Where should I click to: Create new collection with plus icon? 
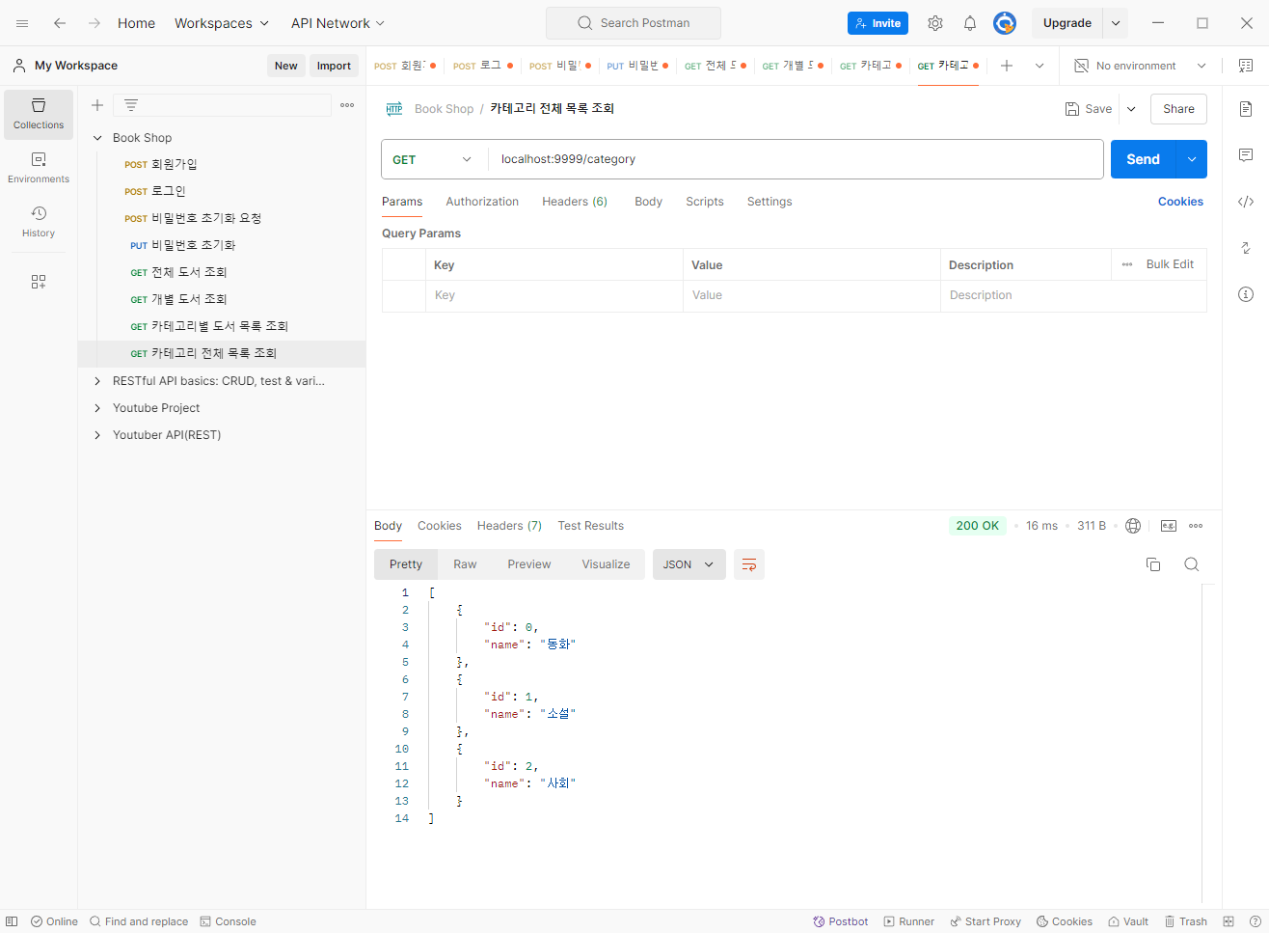pos(97,105)
